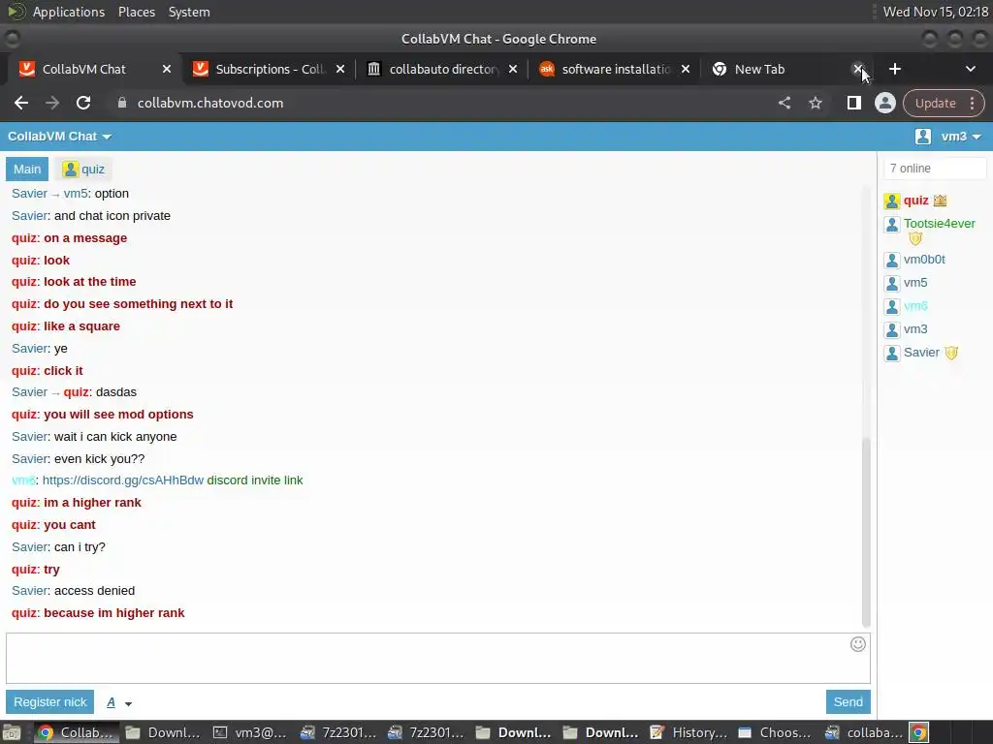Select user vm6 in online list
Viewport: 993px width, 744px height.
tap(915, 306)
